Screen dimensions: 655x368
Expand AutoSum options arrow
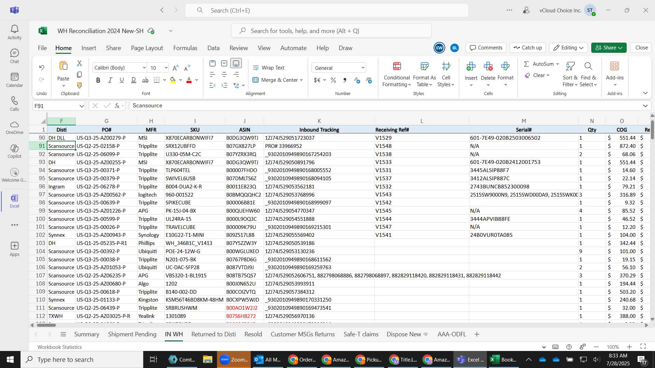[557, 64]
